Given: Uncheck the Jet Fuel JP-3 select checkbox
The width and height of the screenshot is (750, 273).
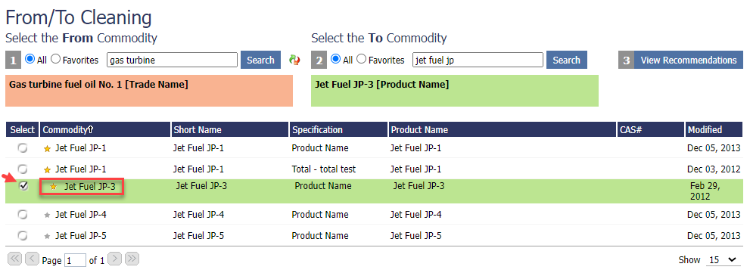Looking at the screenshot, I should [23, 187].
